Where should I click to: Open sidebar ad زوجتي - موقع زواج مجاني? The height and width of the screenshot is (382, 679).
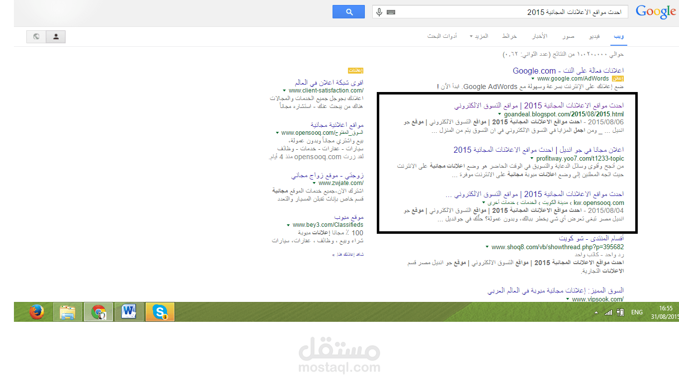tap(328, 175)
